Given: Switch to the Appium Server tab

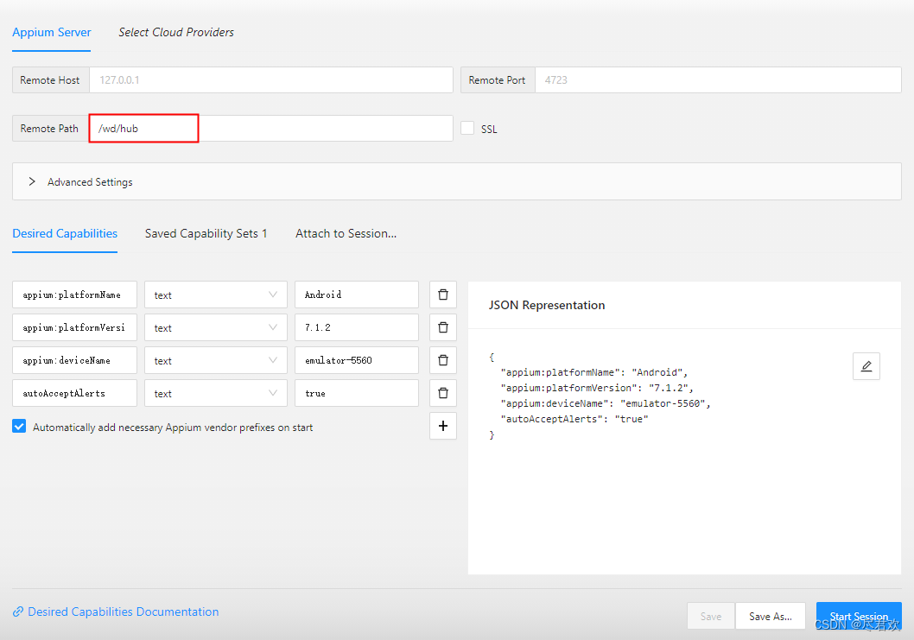Looking at the screenshot, I should coord(51,33).
